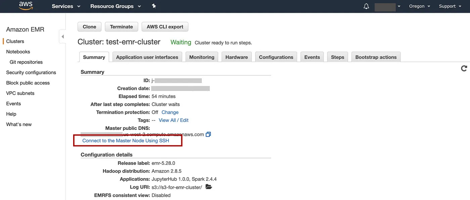Open Clusters in the sidebar
Image resolution: width=470 pixels, height=200 pixels.
pos(15,41)
